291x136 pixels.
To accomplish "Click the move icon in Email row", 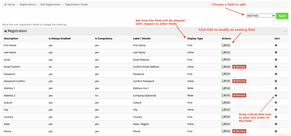I will [276, 59].
